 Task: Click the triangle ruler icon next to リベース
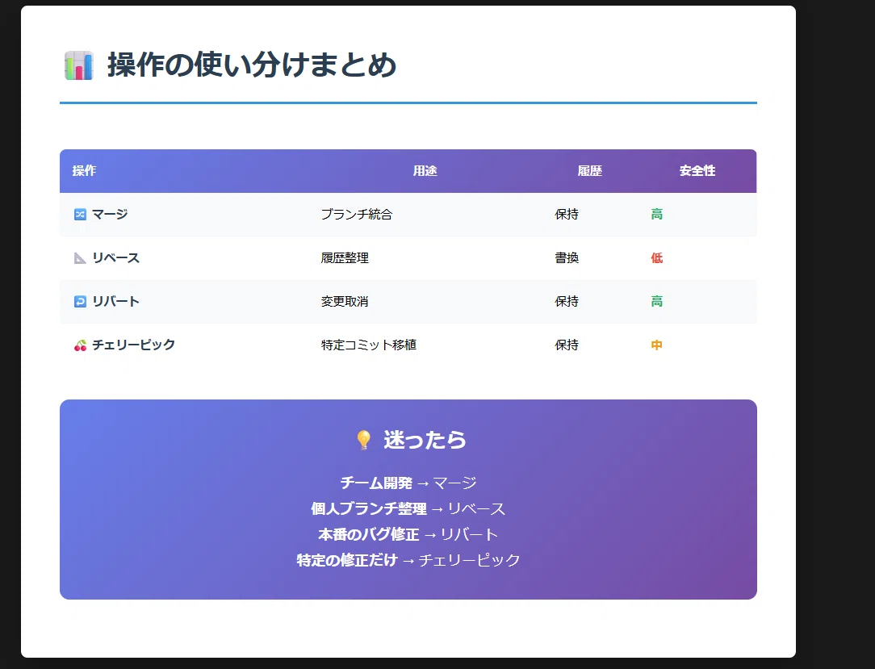point(81,257)
